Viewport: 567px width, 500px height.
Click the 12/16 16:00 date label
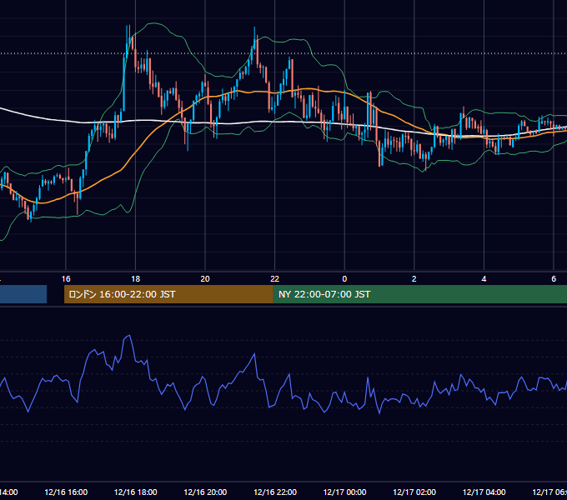tap(66, 492)
